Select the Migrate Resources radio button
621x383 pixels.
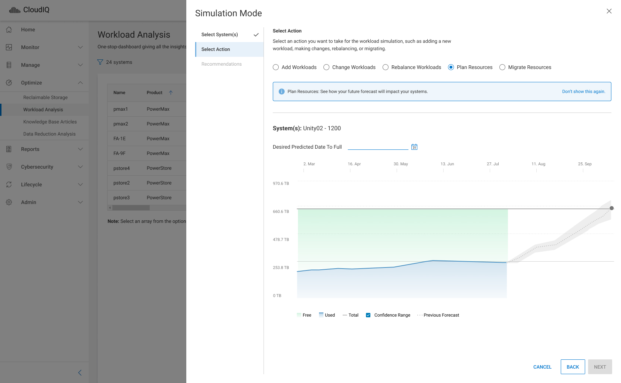(x=502, y=67)
